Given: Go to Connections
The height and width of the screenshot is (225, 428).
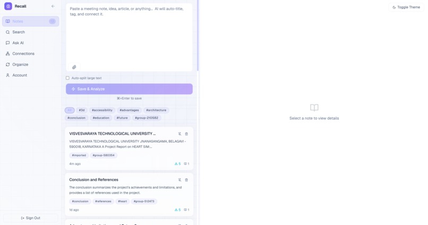Looking at the screenshot, I should pyautogui.click(x=31, y=54).
